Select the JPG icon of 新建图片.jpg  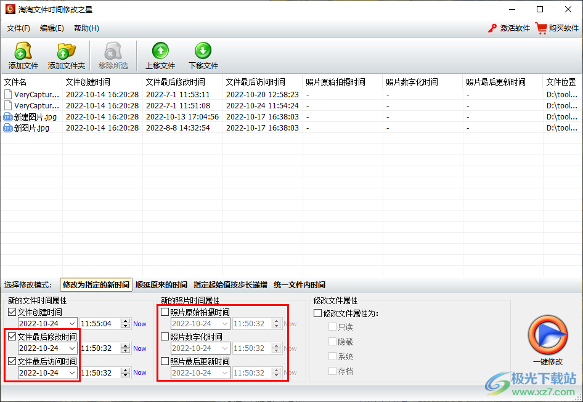8,117
